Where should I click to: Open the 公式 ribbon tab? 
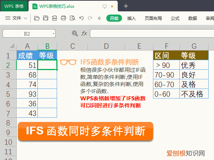pos(175,18)
